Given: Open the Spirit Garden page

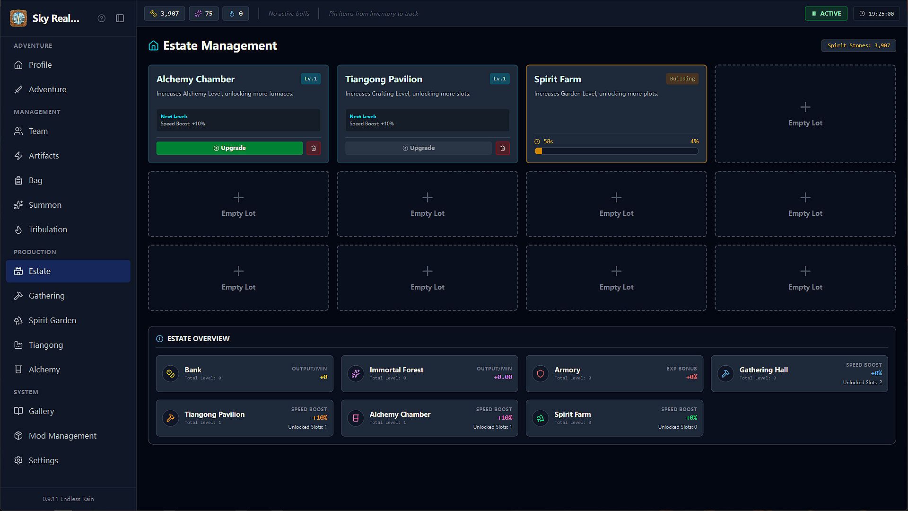Looking at the screenshot, I should point(52,320).
